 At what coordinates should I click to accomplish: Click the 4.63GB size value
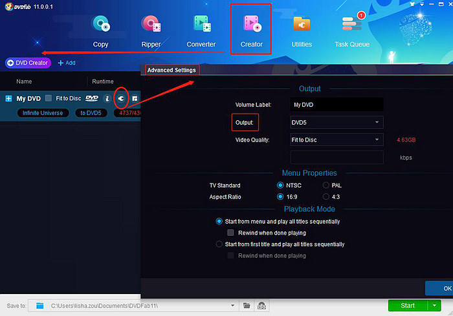(x=406, y=140)
